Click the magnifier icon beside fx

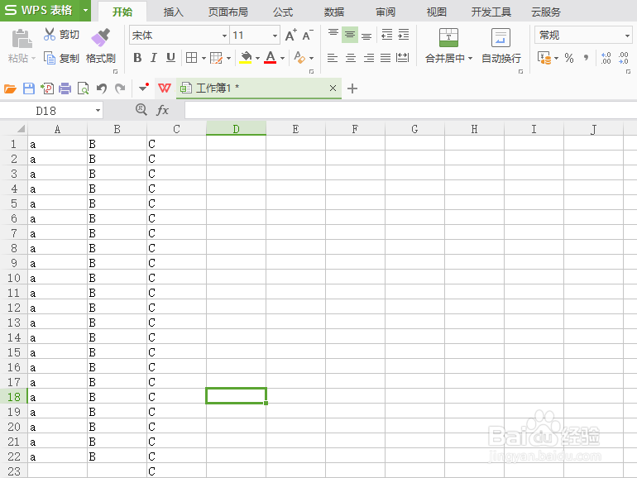pyautogui.click(x=141, y=109)
